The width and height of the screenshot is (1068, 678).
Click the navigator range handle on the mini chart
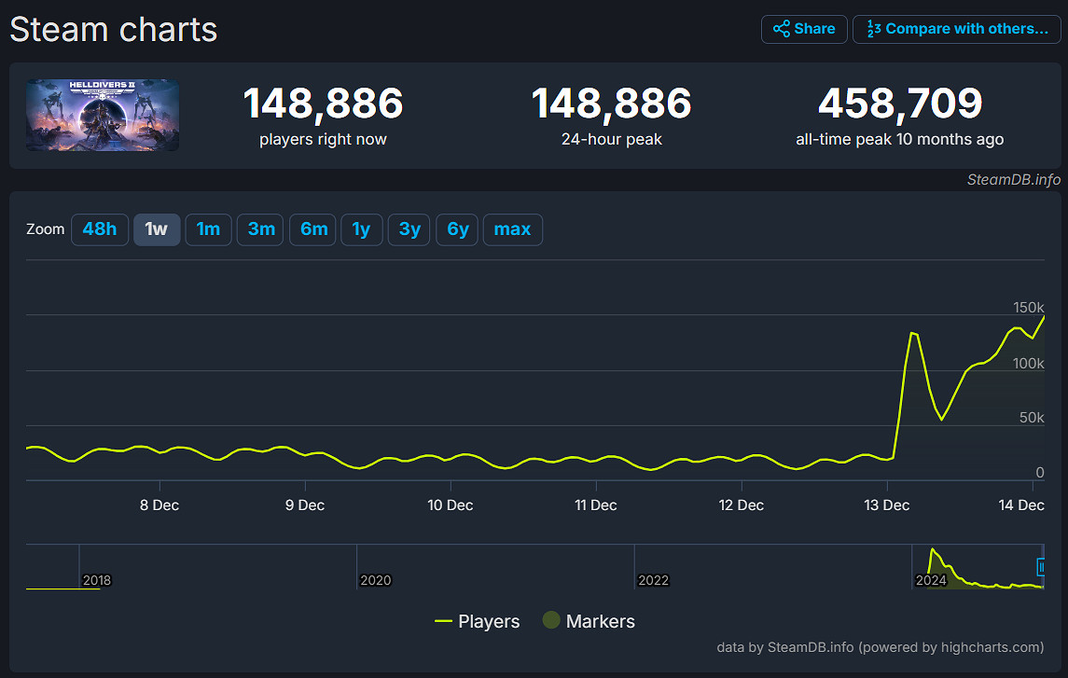click(1043, 567)
